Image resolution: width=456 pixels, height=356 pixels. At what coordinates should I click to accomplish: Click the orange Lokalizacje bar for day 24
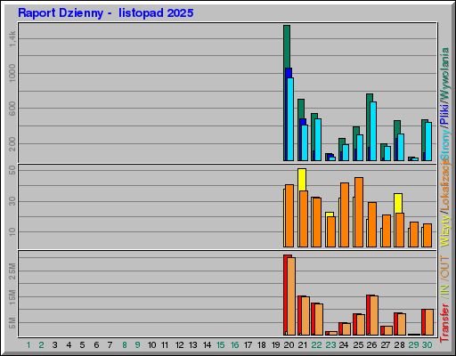coord(345,214)
